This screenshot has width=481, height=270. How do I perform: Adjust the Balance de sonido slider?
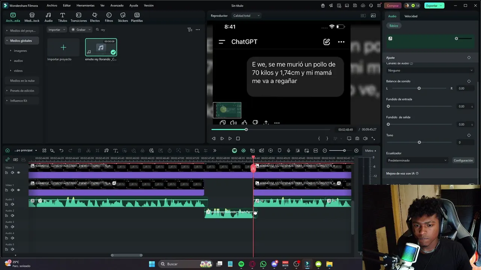pyautogui.click(x=419, y=88)
